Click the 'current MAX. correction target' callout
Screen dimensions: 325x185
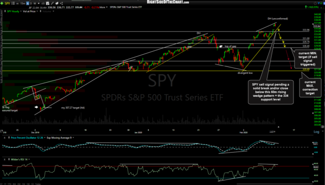coord(310,88)
